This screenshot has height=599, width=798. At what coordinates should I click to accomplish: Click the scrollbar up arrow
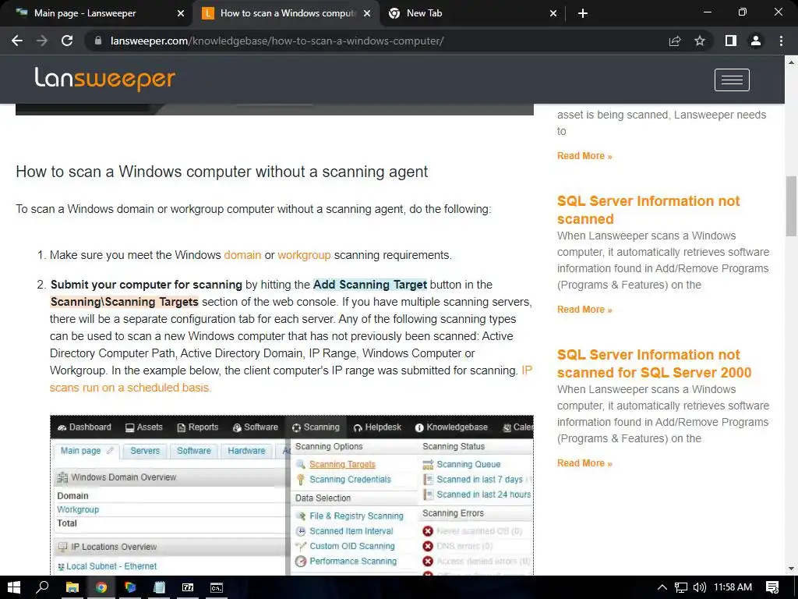791,62
